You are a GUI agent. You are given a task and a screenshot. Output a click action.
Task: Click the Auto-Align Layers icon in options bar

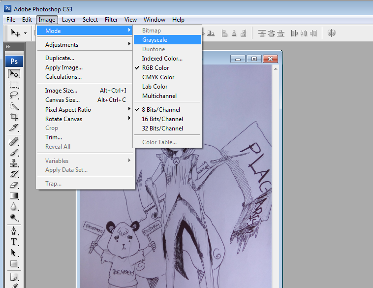(331, 33)
